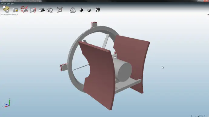Viewport: 209px width, 117px height.
Task: Click the gray box with yellow part icon
Action: [x=15, y=10]
